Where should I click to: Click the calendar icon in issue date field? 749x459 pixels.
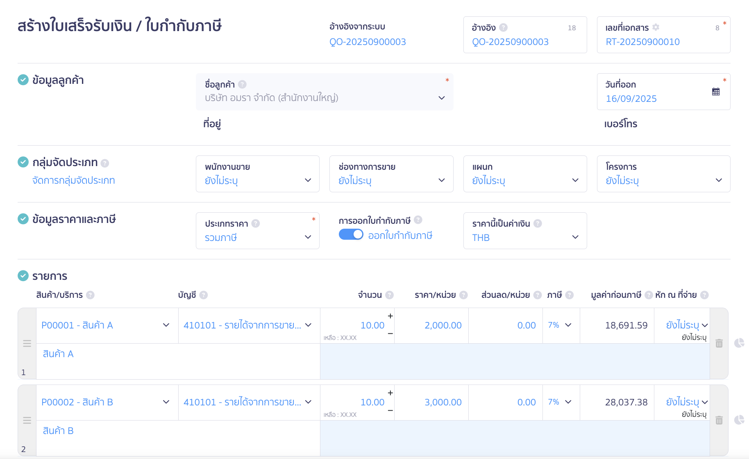715,92
